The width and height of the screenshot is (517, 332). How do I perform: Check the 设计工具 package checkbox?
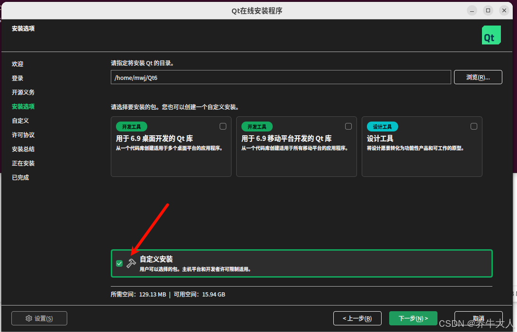pos(474,126)
